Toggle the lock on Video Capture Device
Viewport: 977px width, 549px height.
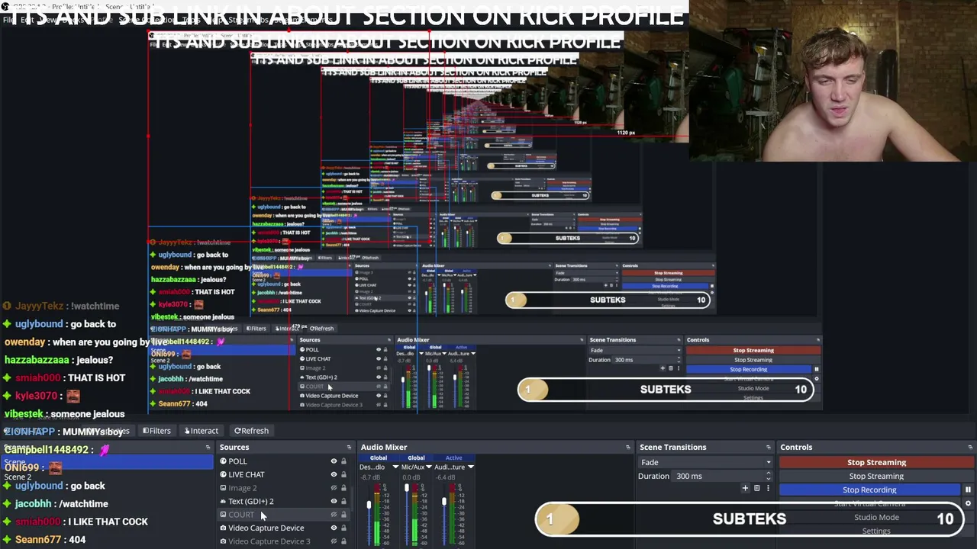click(343, 528)
